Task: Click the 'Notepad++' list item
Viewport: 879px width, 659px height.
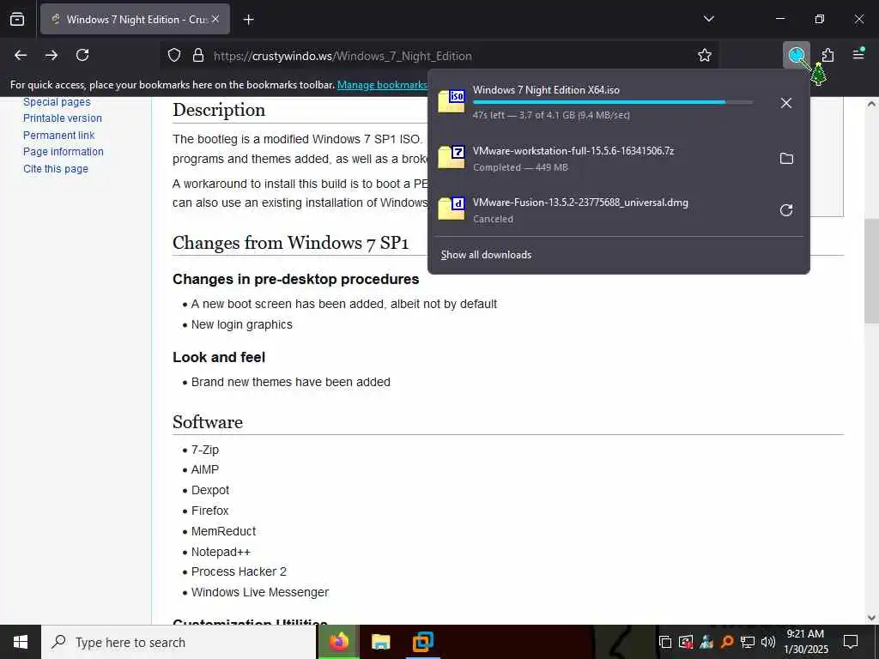Action: click(x=221, y=552)
